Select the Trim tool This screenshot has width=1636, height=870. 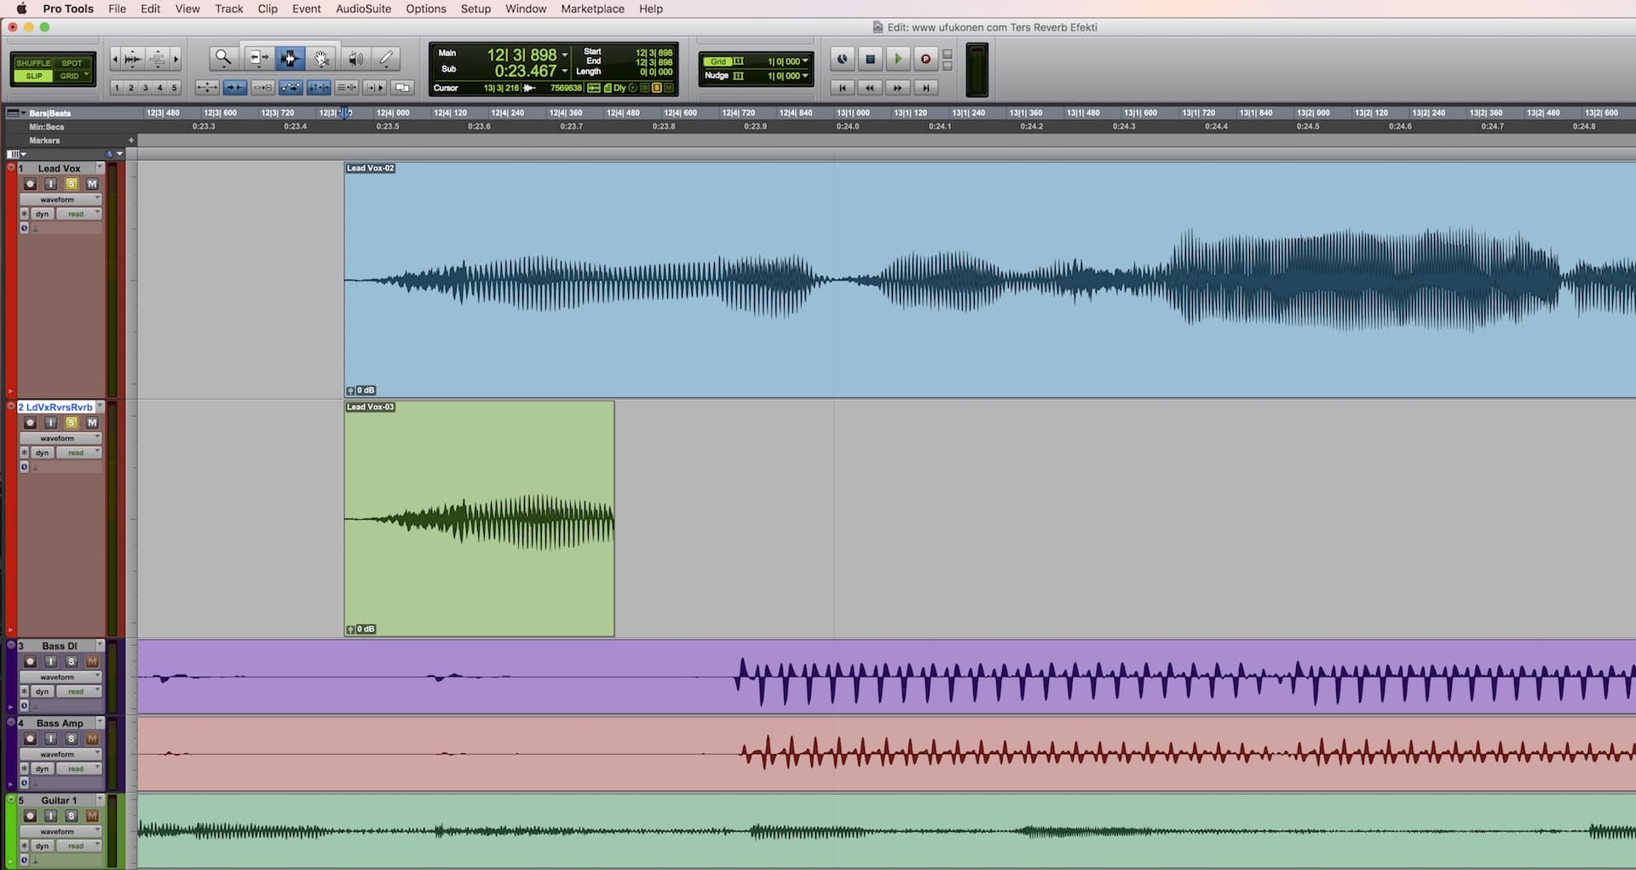coord(256,58)
